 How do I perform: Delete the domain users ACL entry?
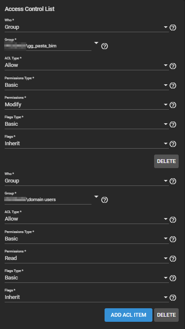(166, 315)
